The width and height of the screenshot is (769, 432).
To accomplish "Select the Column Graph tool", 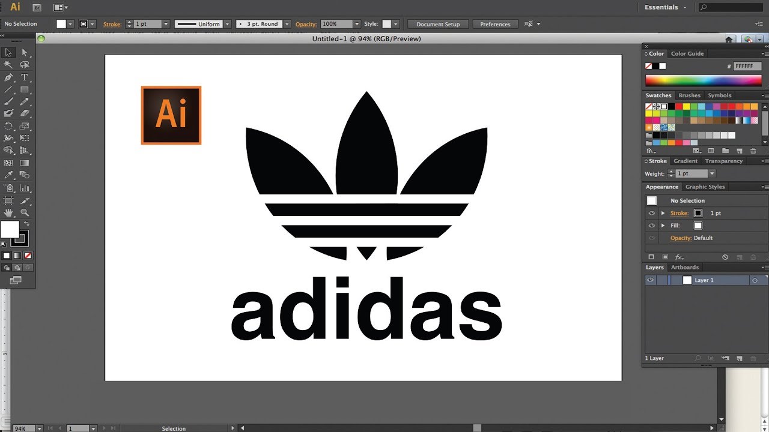I will 25,188.
